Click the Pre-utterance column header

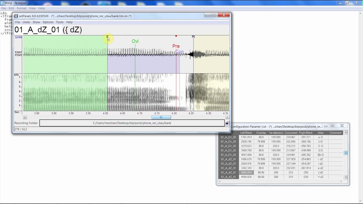coord(276,133)
